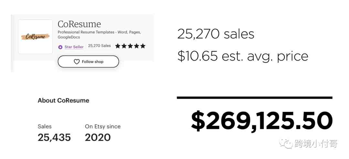Click the black horizontal divider line

[255, 97]
